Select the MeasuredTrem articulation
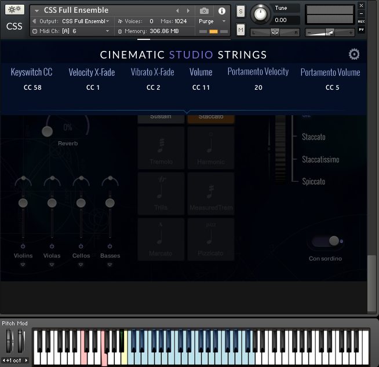This screenshot has height=367, width=379. click(211, 194)
